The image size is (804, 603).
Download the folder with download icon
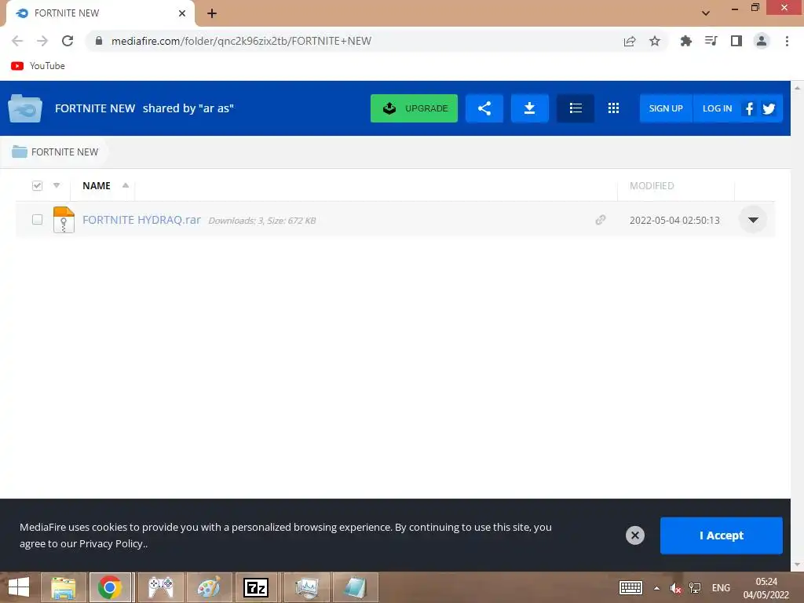point(530,108)
